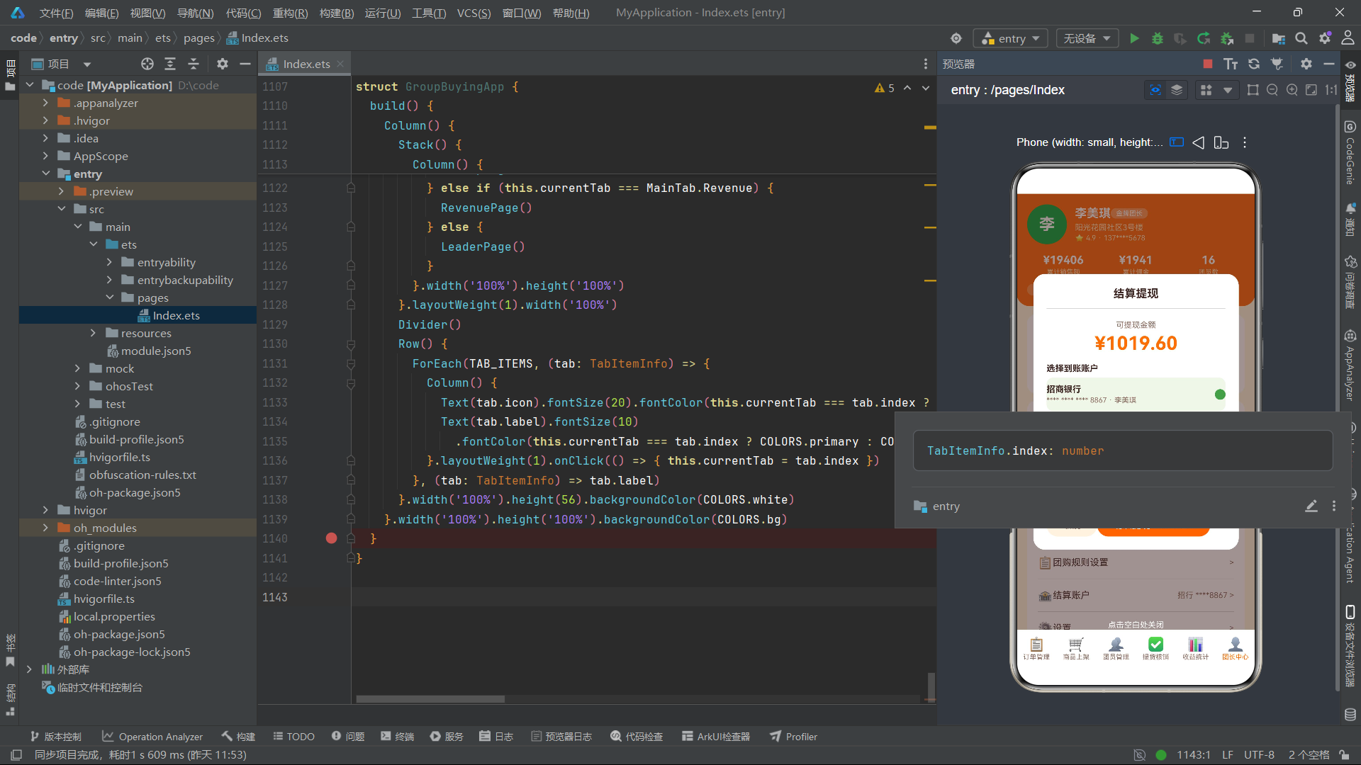This screenshot has height=765, width=1361.
Task: Select 招商银行 account radio in preview
Action: click(x=1220, y=395)
